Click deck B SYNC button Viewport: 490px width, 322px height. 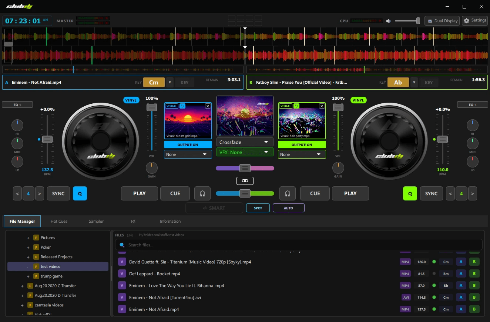[432, 193]
